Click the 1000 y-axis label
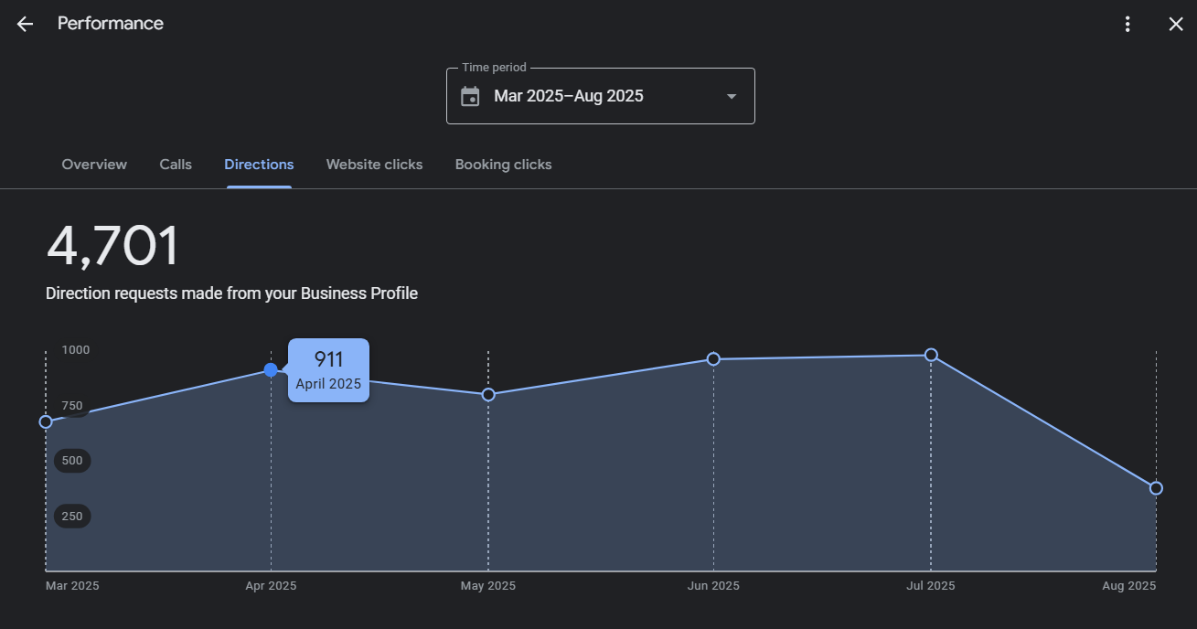 [x=76, y=350]
